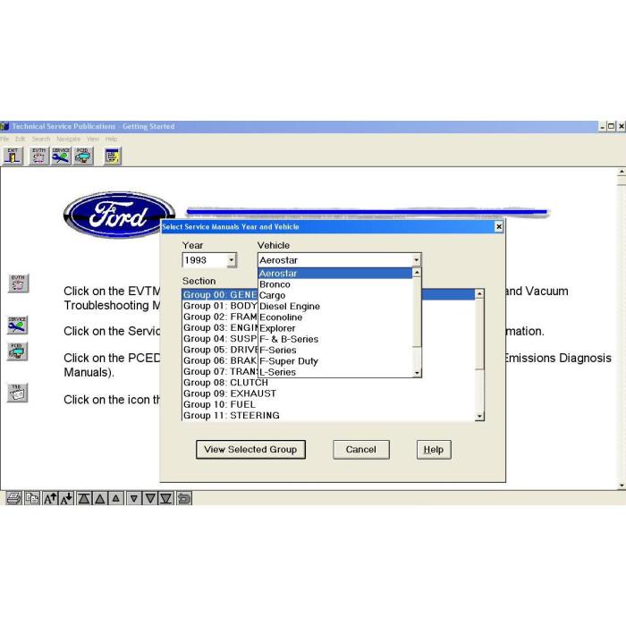The height and width of the screenshot is (626, 626).
Task: Click the yellow form icon in top toolbar
Action: tap(113, 156)
